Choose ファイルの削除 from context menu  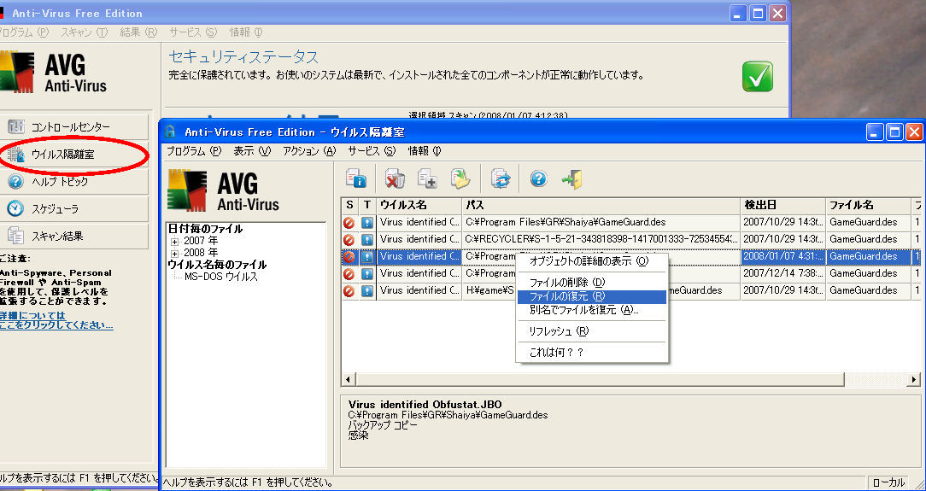click(x=592, y=283)
